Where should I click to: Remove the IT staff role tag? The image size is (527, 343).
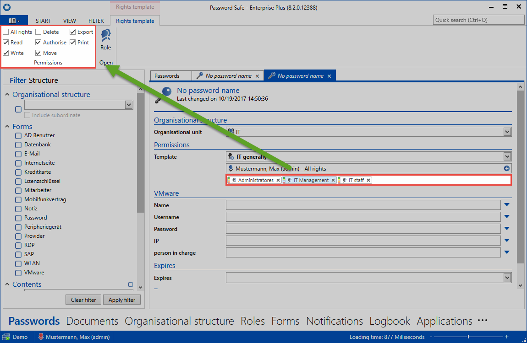(368, 180)
